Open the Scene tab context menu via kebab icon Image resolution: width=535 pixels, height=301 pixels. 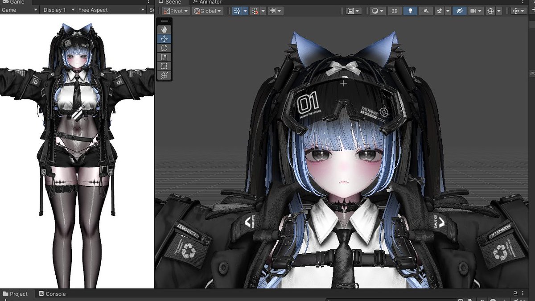(x=523, y=2)
